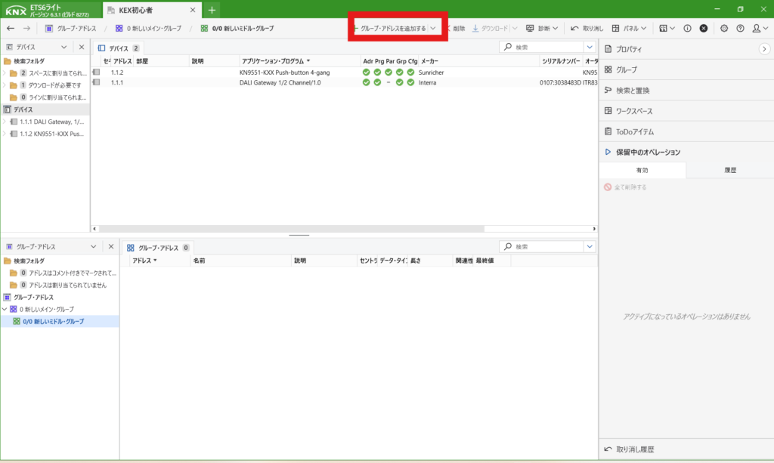Screen dimensions: 774x463
Task: Close the デバイス side panel
Action: click(x=82, y=47)
